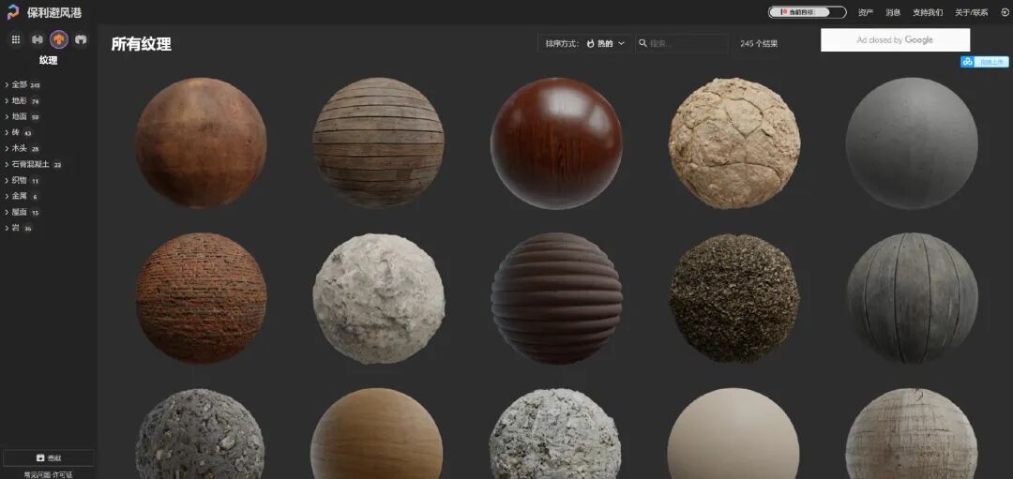Select the 木头 28 category label
1013x479 pixels.
coord(26,148)
